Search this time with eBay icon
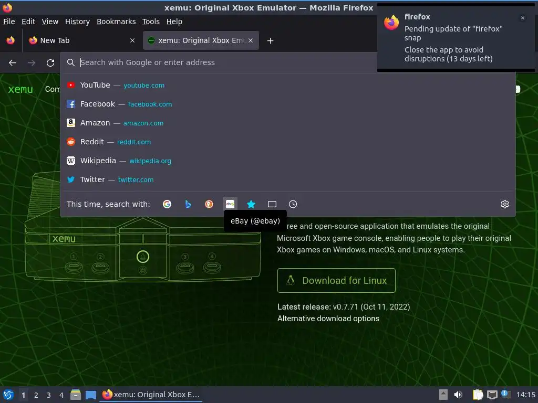538x403 pixels. click(x=230, y=204)
